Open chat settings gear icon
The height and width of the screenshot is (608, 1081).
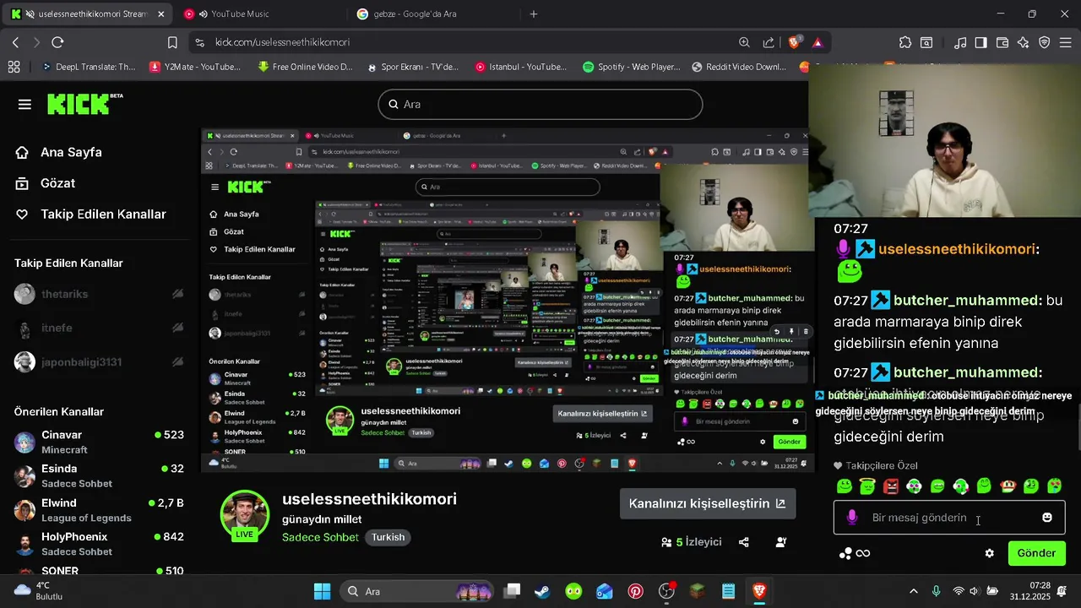point(990,553)
